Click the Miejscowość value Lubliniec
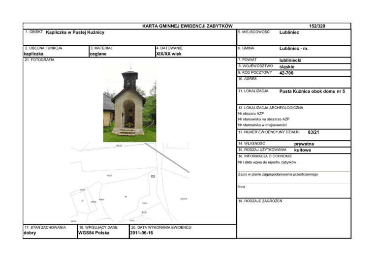 (292, 32)
